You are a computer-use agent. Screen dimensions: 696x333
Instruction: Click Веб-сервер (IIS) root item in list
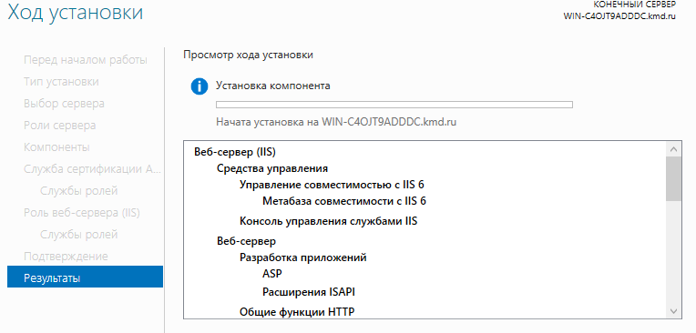click(x=235, y=152)
